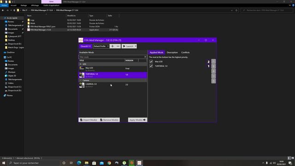Click the Explorer search box
Screen dimensions: 295x166
tap(267, 10)
